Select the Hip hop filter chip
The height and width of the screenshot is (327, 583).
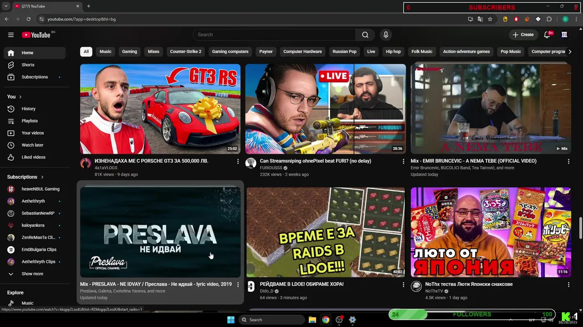[394, 52]
